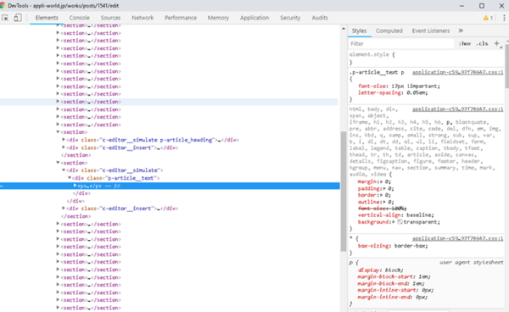Viewport: 509px width, 312px height.
Task: Click the Chrome icon in title bar
Action: [x=3, y=6]
